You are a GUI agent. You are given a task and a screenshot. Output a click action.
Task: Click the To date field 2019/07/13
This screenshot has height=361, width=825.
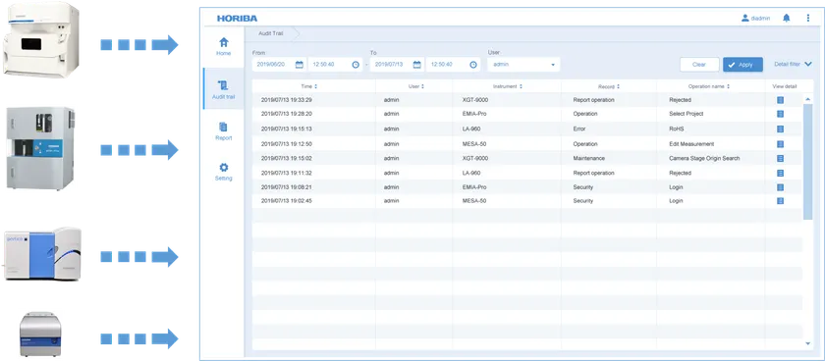pyautogui.click(x=397, y=65)
